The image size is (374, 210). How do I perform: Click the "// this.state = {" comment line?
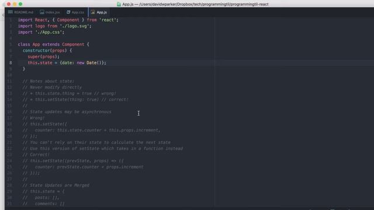click(x=44, y=191)
